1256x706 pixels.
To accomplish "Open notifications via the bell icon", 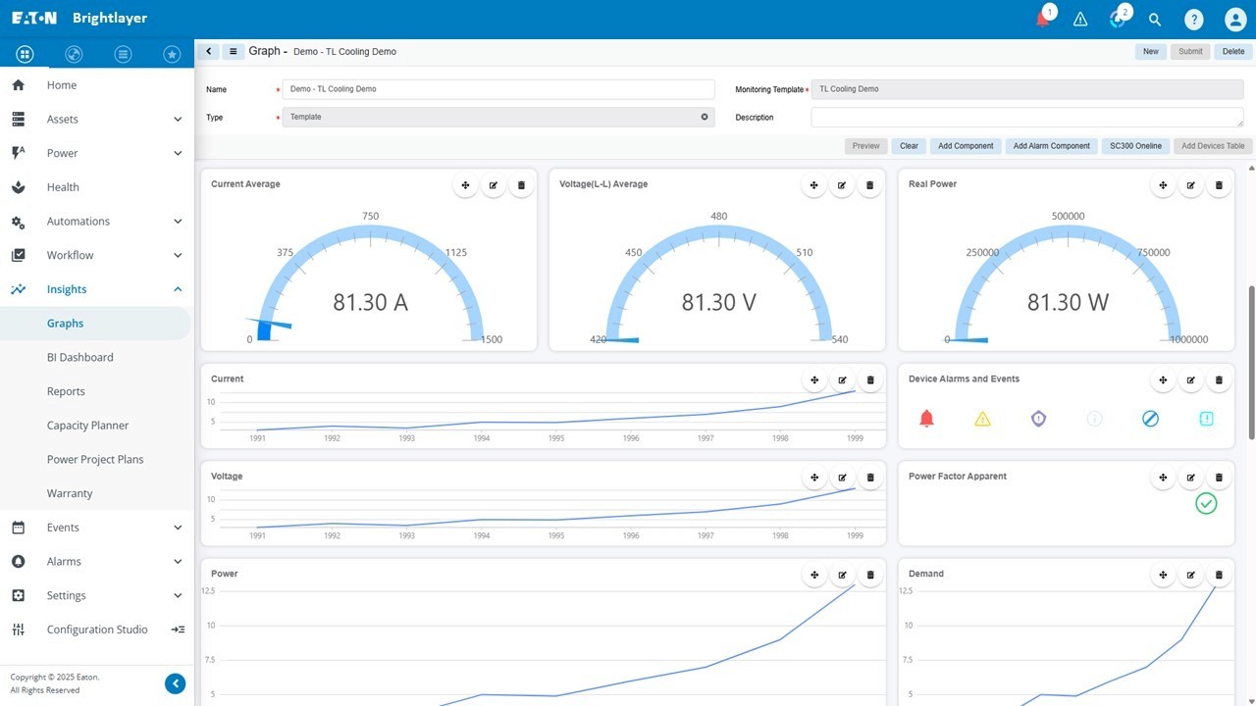I will tap(1043, 19).
